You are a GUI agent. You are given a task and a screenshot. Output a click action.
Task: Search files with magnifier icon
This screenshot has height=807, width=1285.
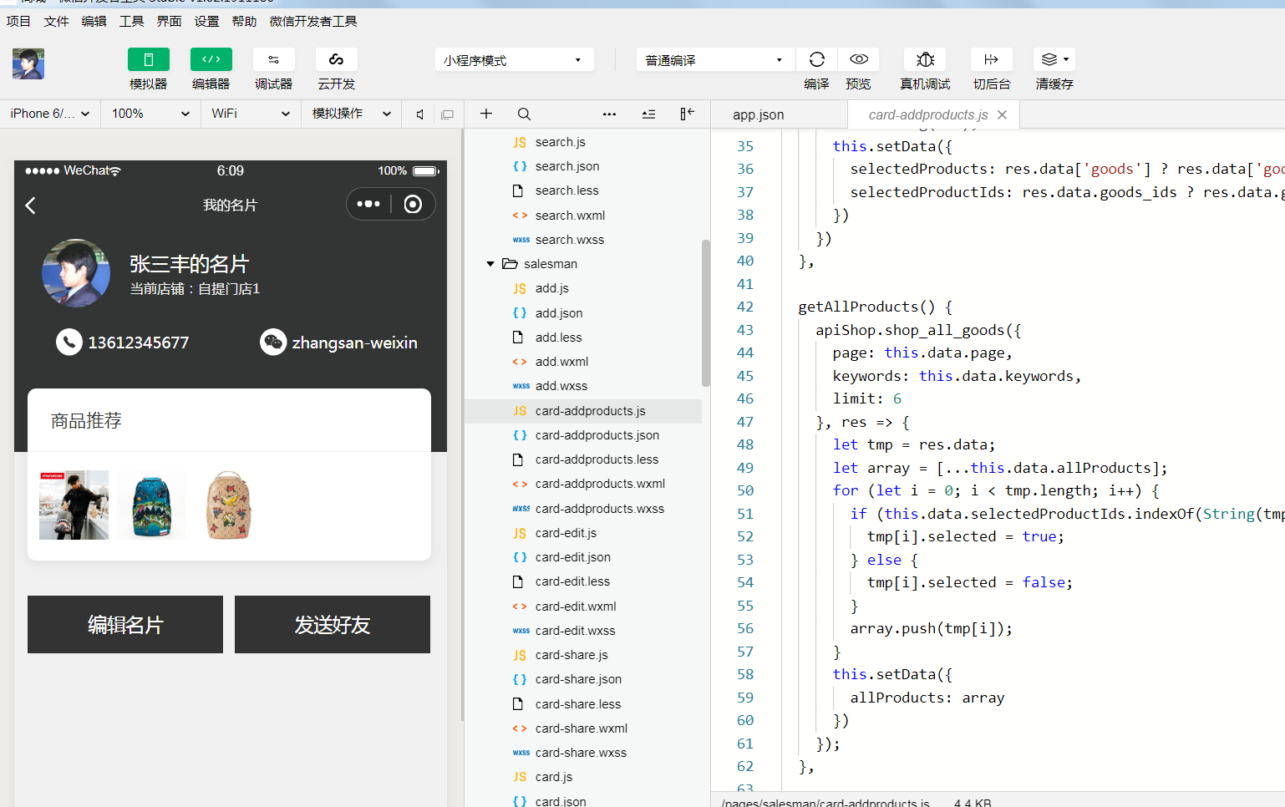[524, 114]
